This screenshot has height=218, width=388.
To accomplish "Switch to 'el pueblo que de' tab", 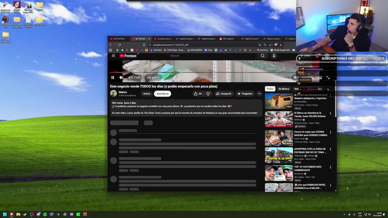I will (163, 39).
